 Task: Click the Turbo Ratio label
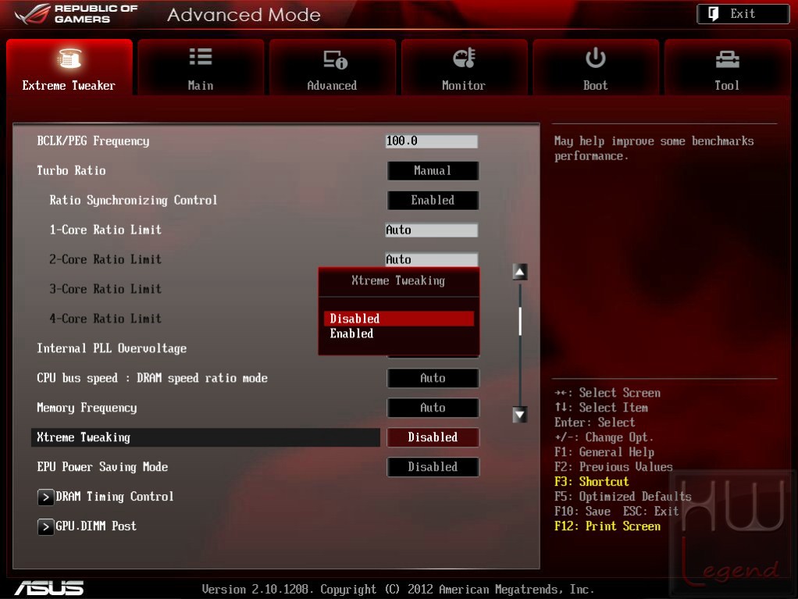pyautogui.click(x=71, y=170)
